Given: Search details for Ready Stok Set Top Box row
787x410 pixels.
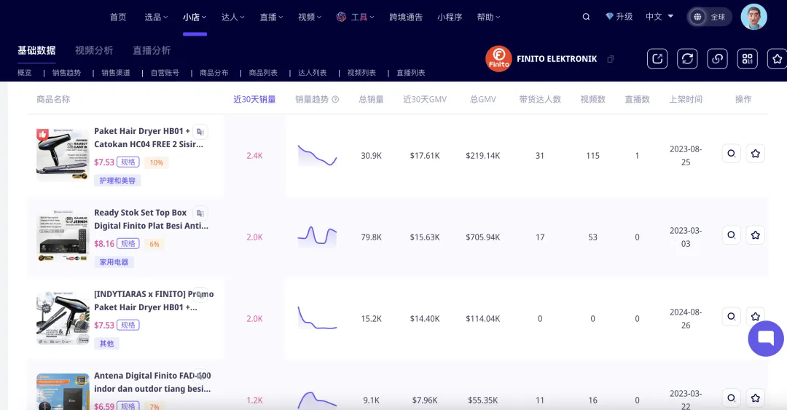Looking at the screenshot, I should [x=732, y=235].
